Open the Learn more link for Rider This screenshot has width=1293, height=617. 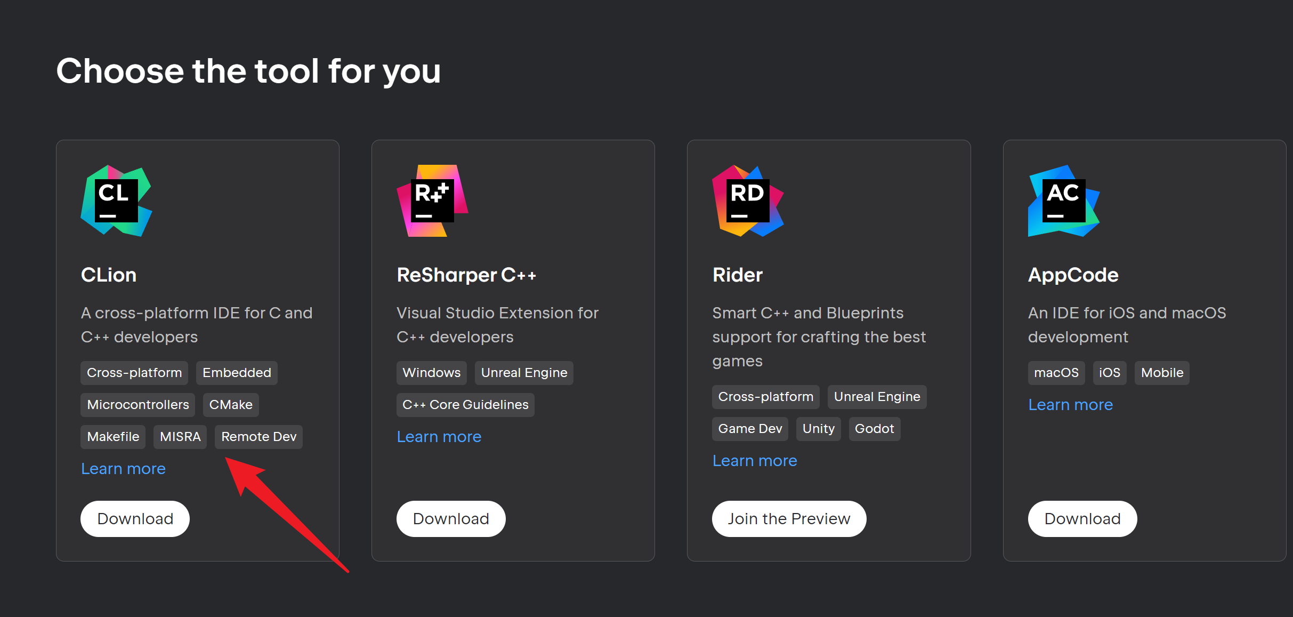coord(755,461)
